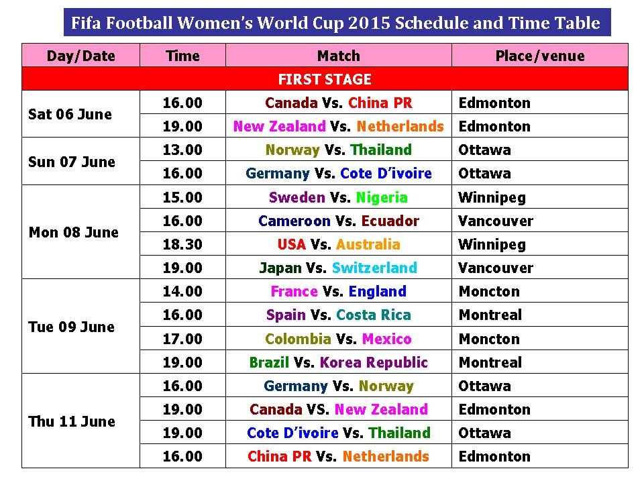
Task: Select the Sat 06 June date cell
Action: point(70,114)
